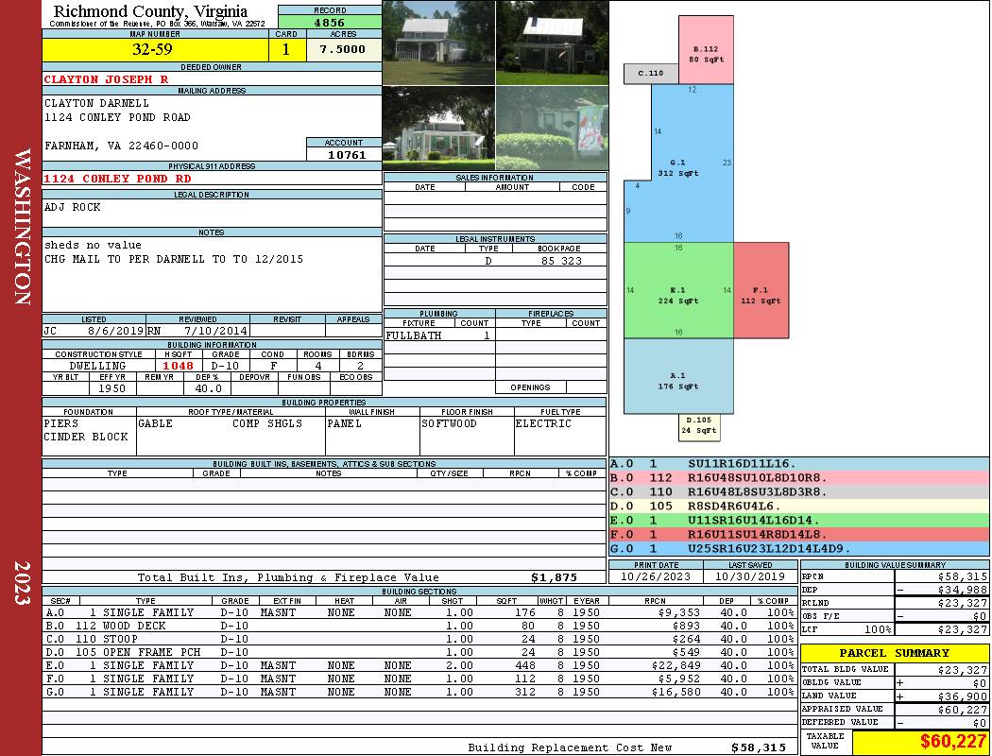Click floor finish SOFTWOOD
Viewport: 992px width, 756px height.
449,423
